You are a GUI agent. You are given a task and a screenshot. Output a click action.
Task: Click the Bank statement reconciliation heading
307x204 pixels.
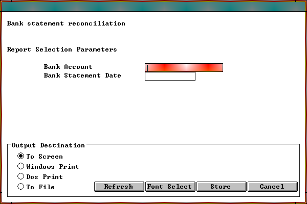66,23
